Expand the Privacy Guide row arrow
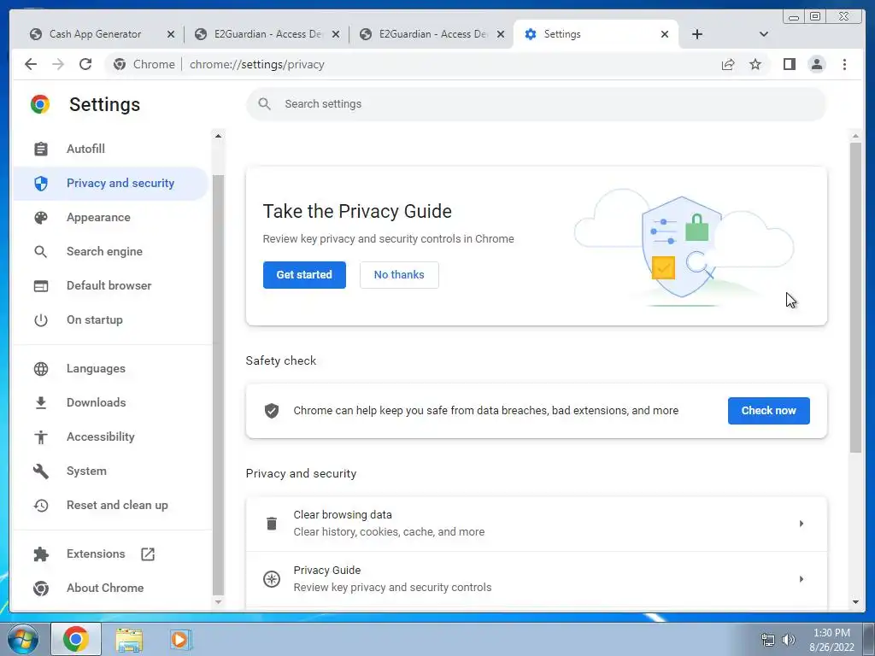Image resolution: width=875 pixels, height=656 pixels. (x=802, y=579)
